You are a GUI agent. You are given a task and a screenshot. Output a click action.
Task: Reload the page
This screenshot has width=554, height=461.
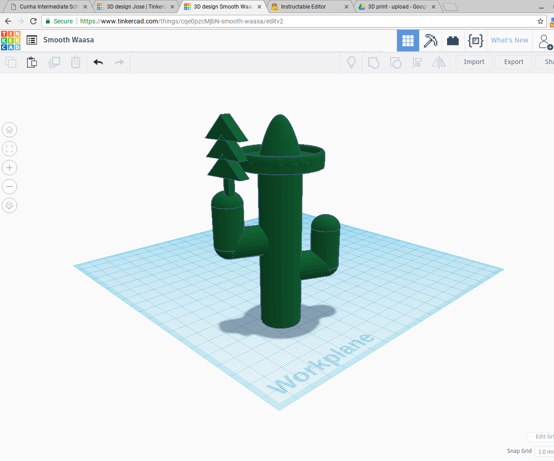pyautogui.click(x=33, y=21)
